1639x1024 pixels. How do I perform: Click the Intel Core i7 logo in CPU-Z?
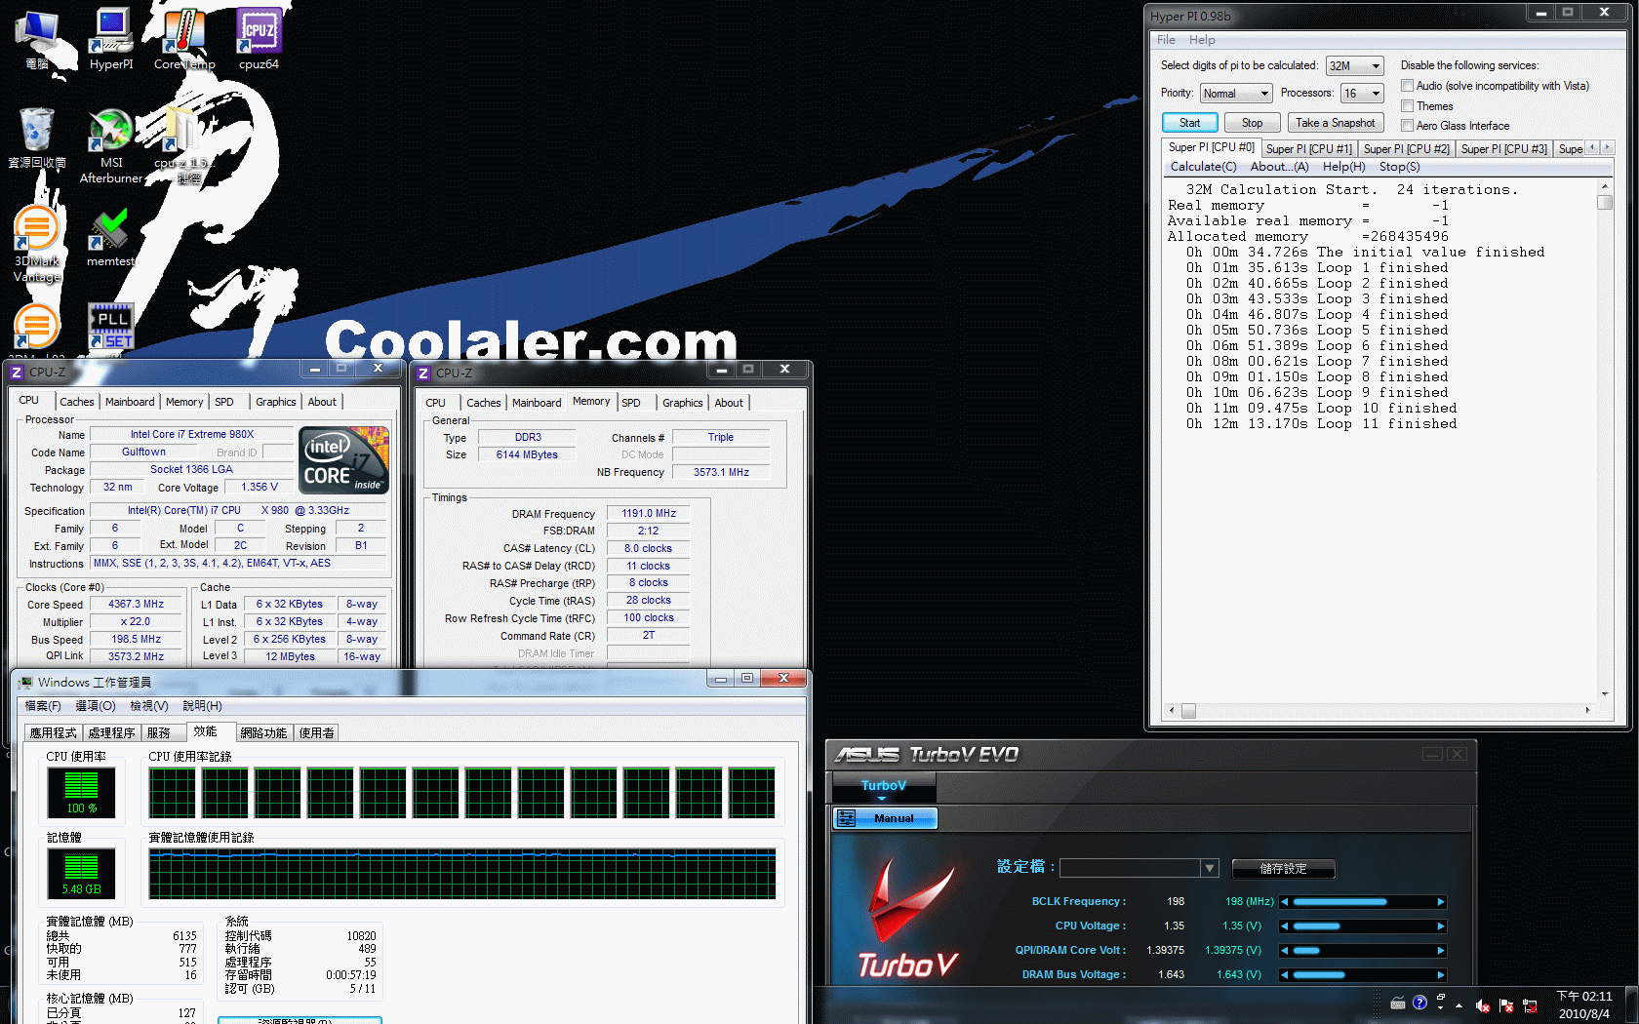click(343, 459)
